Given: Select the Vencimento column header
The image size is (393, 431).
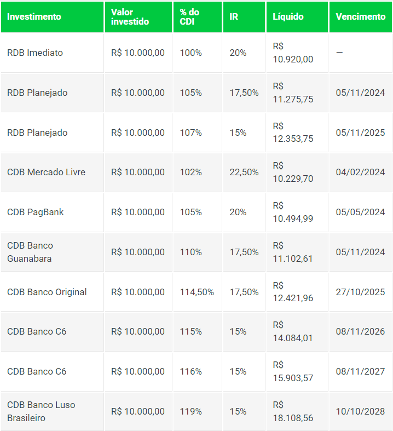Looking at the screenshot, I should tap(360, 16).
